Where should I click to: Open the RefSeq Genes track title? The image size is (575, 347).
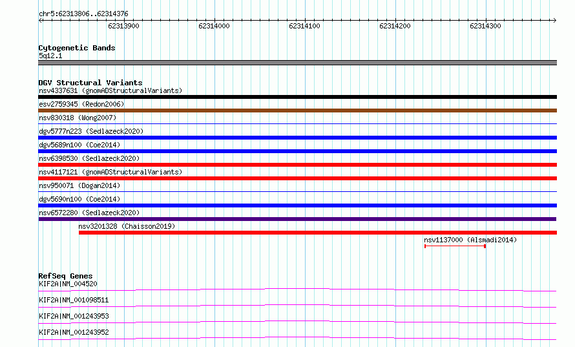click(x=65, y=276)
